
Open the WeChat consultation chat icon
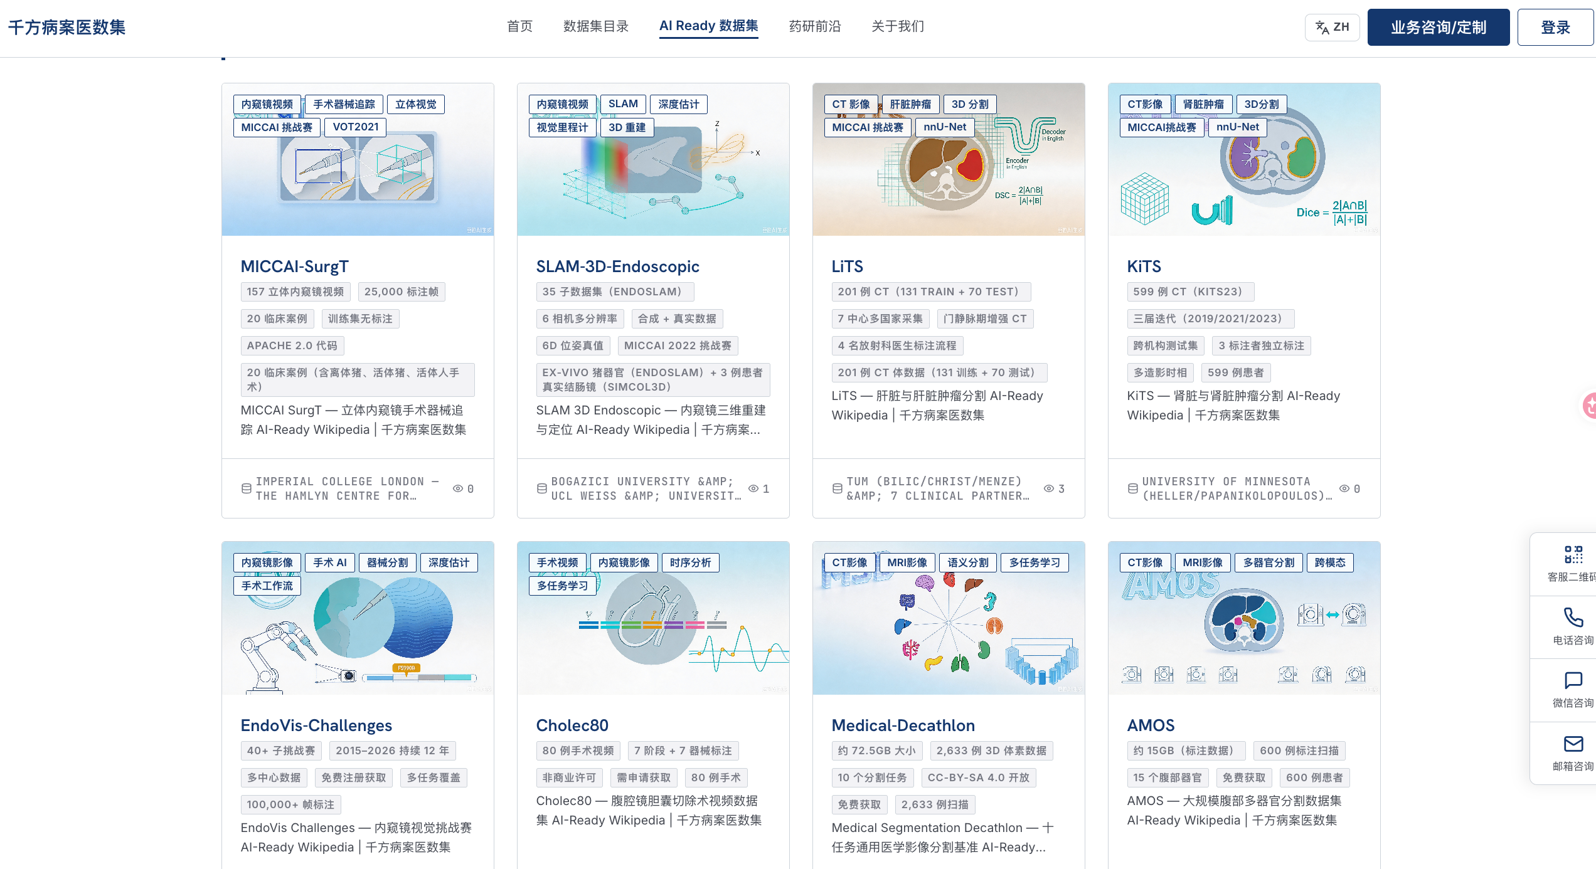[1573, 680]
